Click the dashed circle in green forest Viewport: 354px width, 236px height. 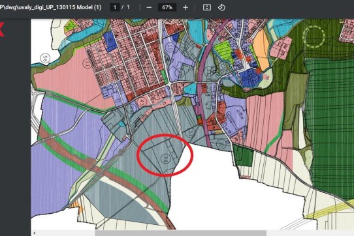tap(314, 37)
